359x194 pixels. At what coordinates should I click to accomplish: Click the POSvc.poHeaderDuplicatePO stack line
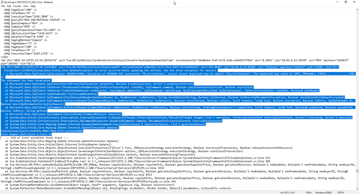(x=178, y=166)
